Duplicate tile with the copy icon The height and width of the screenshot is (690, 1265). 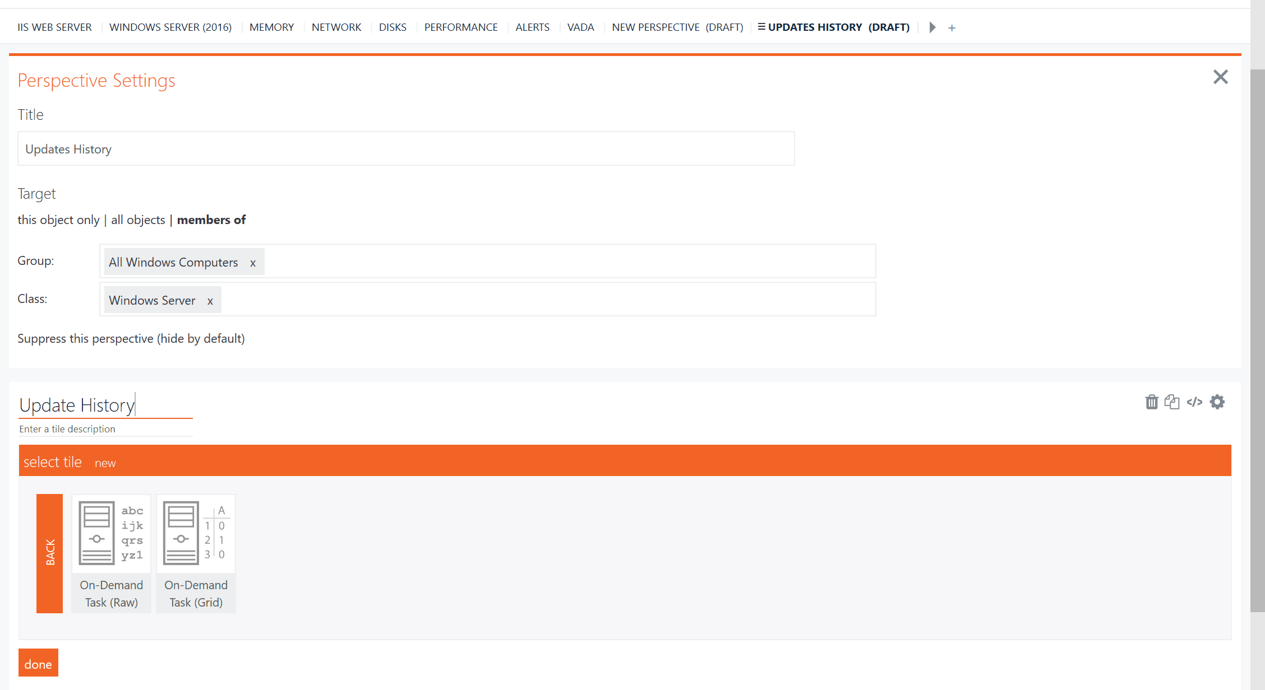(x=1172, y=402)
